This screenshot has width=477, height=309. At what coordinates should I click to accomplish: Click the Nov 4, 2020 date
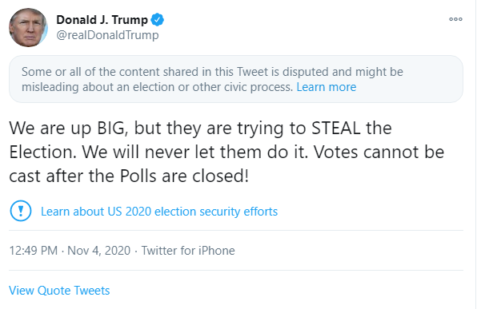[x=99, y=251]
